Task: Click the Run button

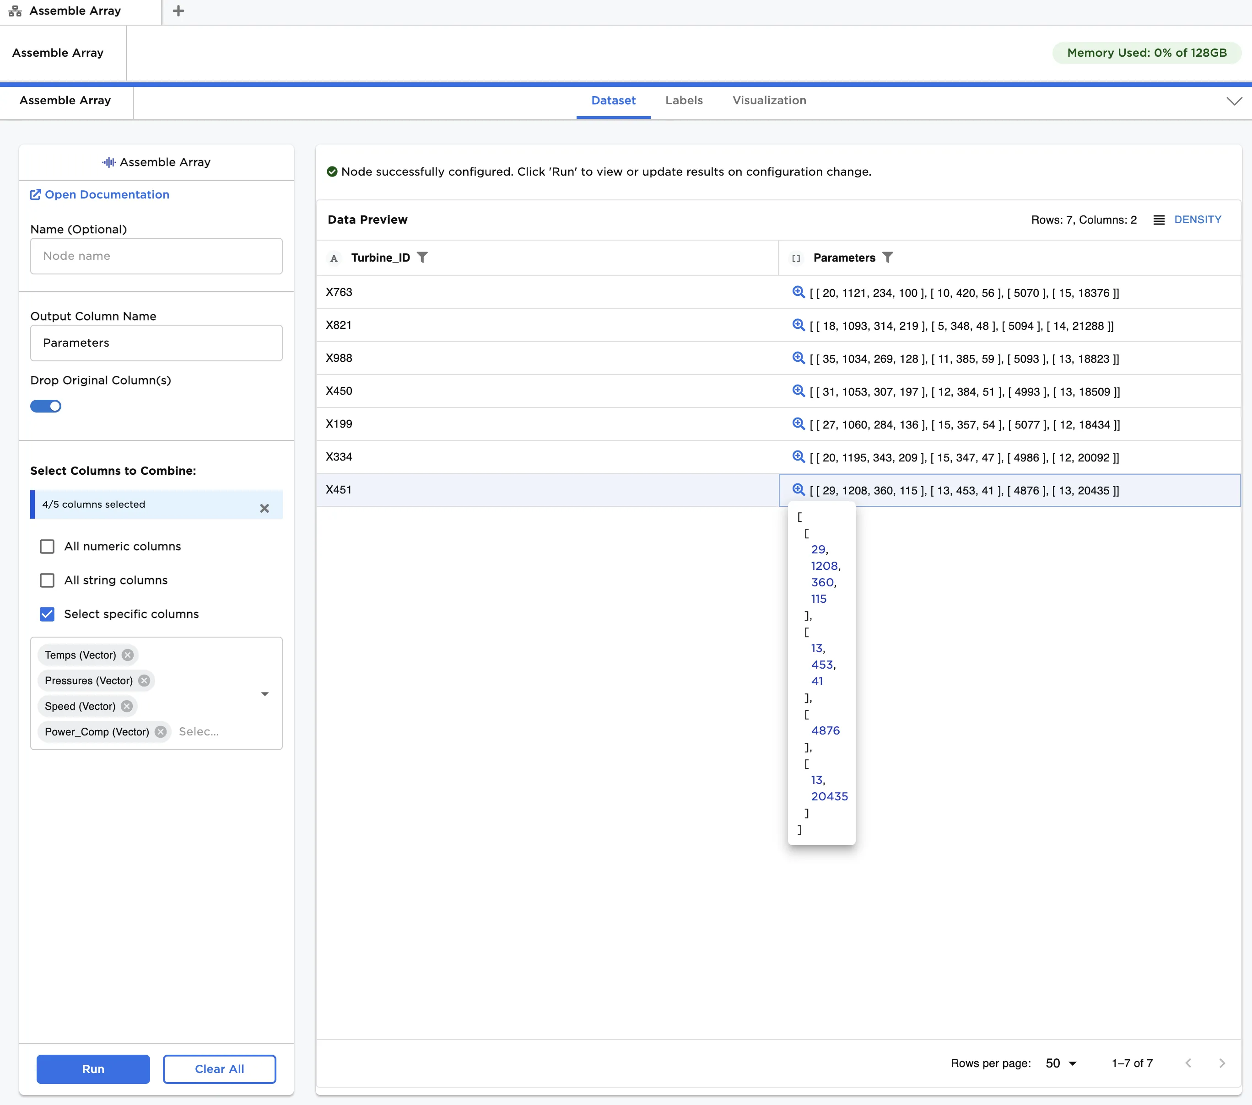Action: 93,1069
